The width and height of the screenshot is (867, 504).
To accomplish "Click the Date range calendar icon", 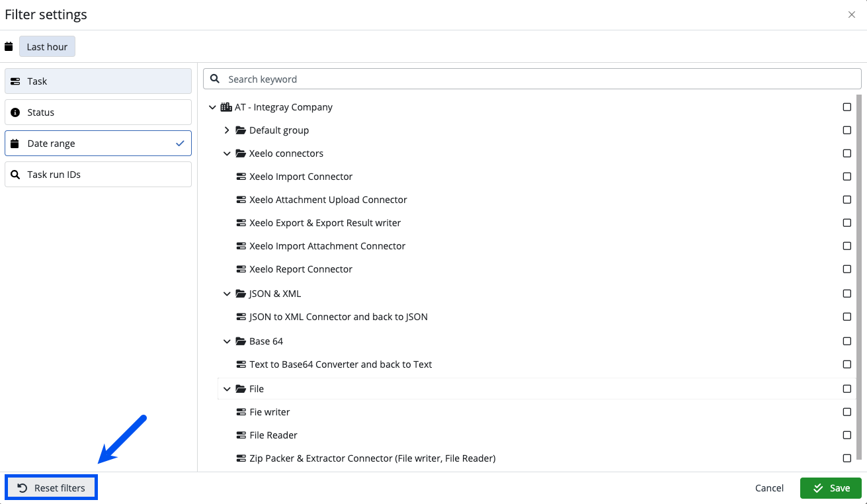I will 16,143.
